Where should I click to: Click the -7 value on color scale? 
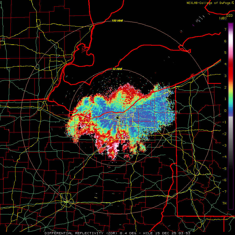coord(224,192)
